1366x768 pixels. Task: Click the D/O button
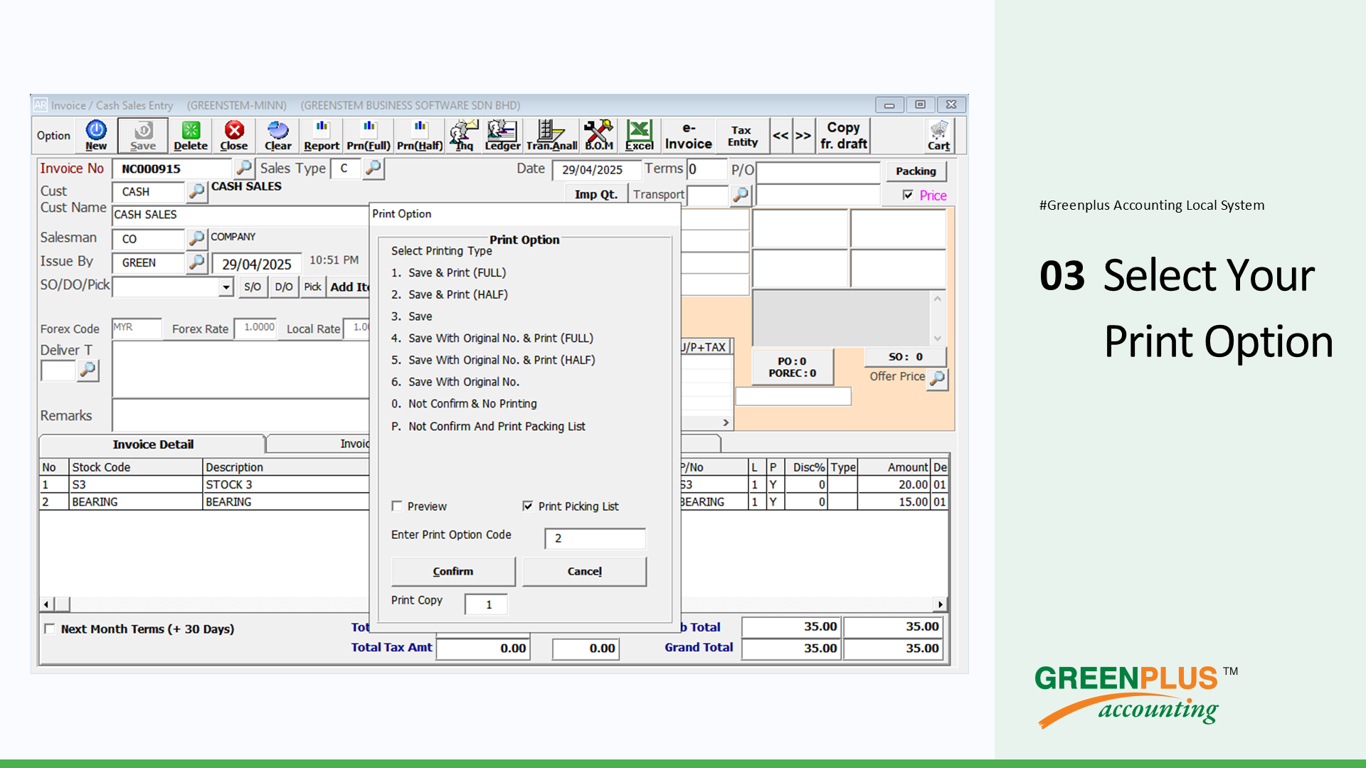click(284, 287)
